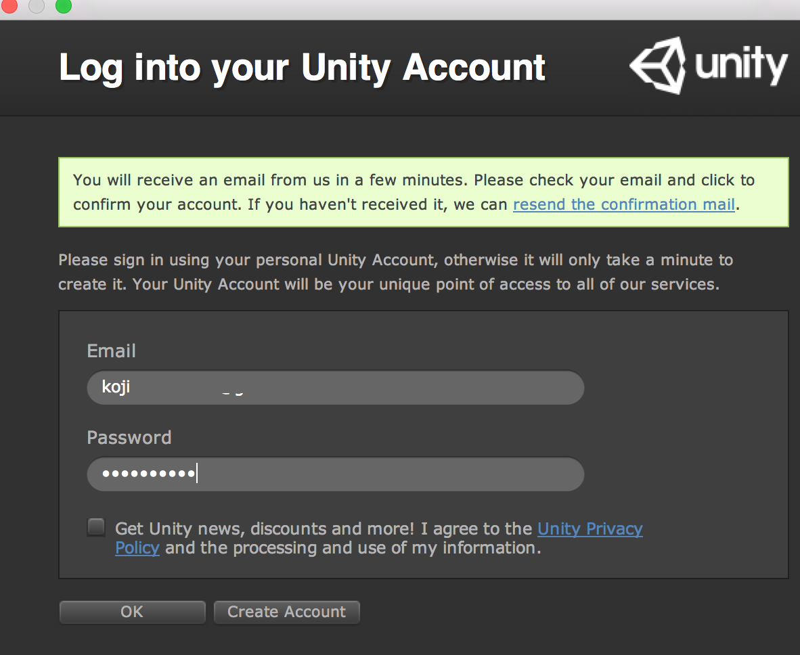This screenshot has width=800, height=655.
Task: Click the "Get Unity news, discounts and more!" label
Action: pyautogui.click(x=265, y=528)
